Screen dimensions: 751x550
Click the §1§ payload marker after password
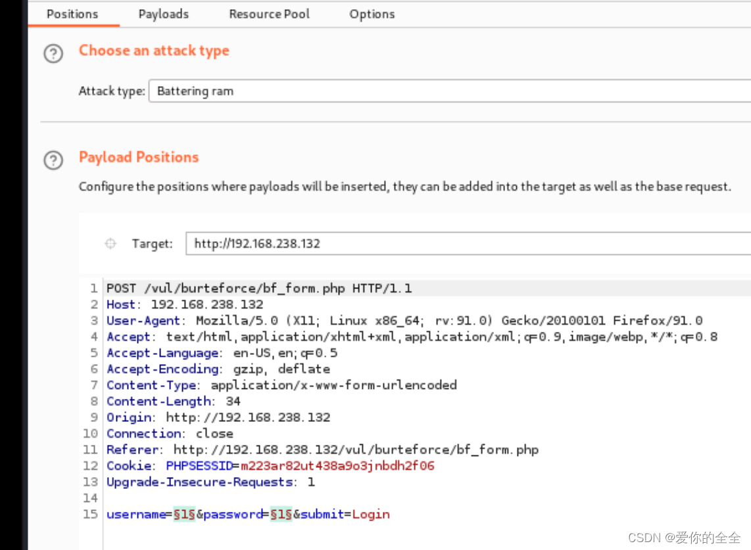pyautogui.click(x=281, y=514)
